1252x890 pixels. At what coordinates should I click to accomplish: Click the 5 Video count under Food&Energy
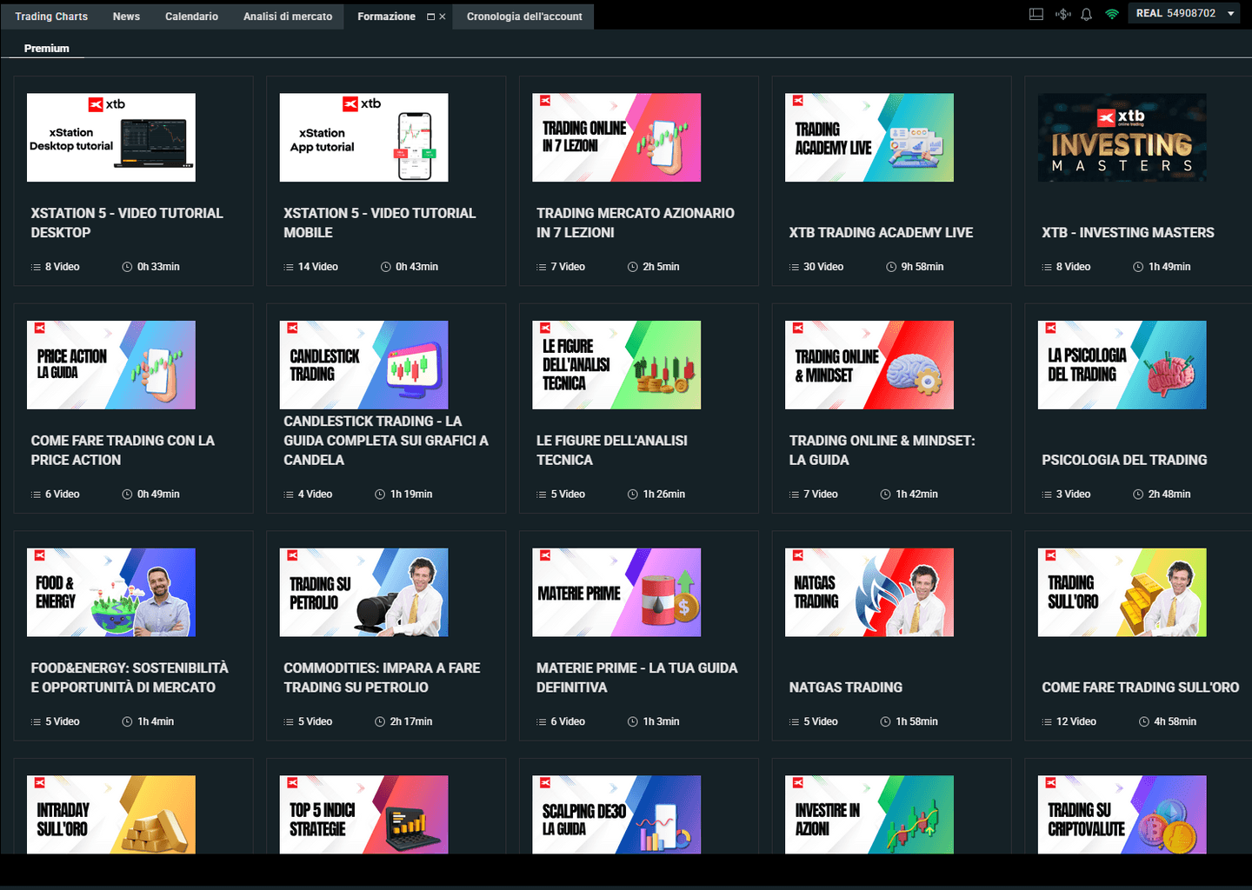63,721
